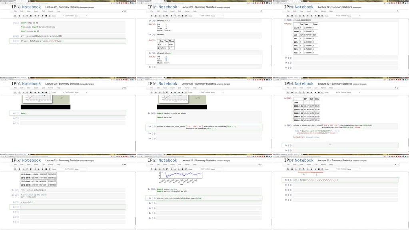Screen dimensions: 409x230
Task: Open Code cell-type dropdown in pandas.io.data import panel
Action: coord(194,92)
